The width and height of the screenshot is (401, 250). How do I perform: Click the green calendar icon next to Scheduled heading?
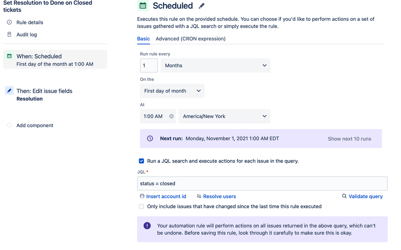[x=143, y=5]
